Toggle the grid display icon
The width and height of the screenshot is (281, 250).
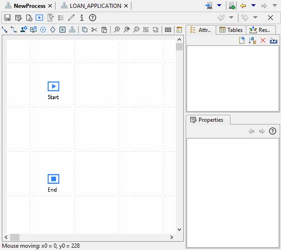(x=169, y=30)
